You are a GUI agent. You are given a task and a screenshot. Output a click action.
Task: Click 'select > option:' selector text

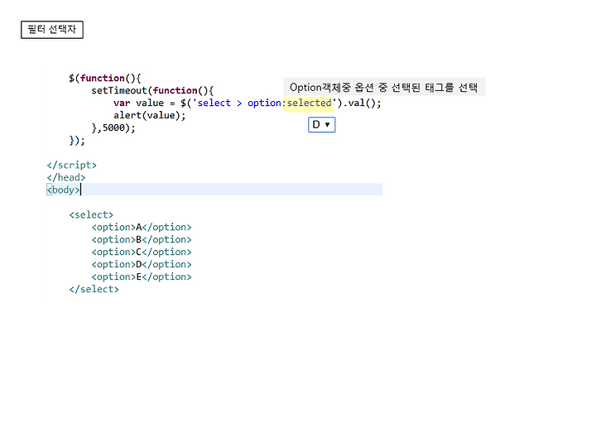(242, 103)
